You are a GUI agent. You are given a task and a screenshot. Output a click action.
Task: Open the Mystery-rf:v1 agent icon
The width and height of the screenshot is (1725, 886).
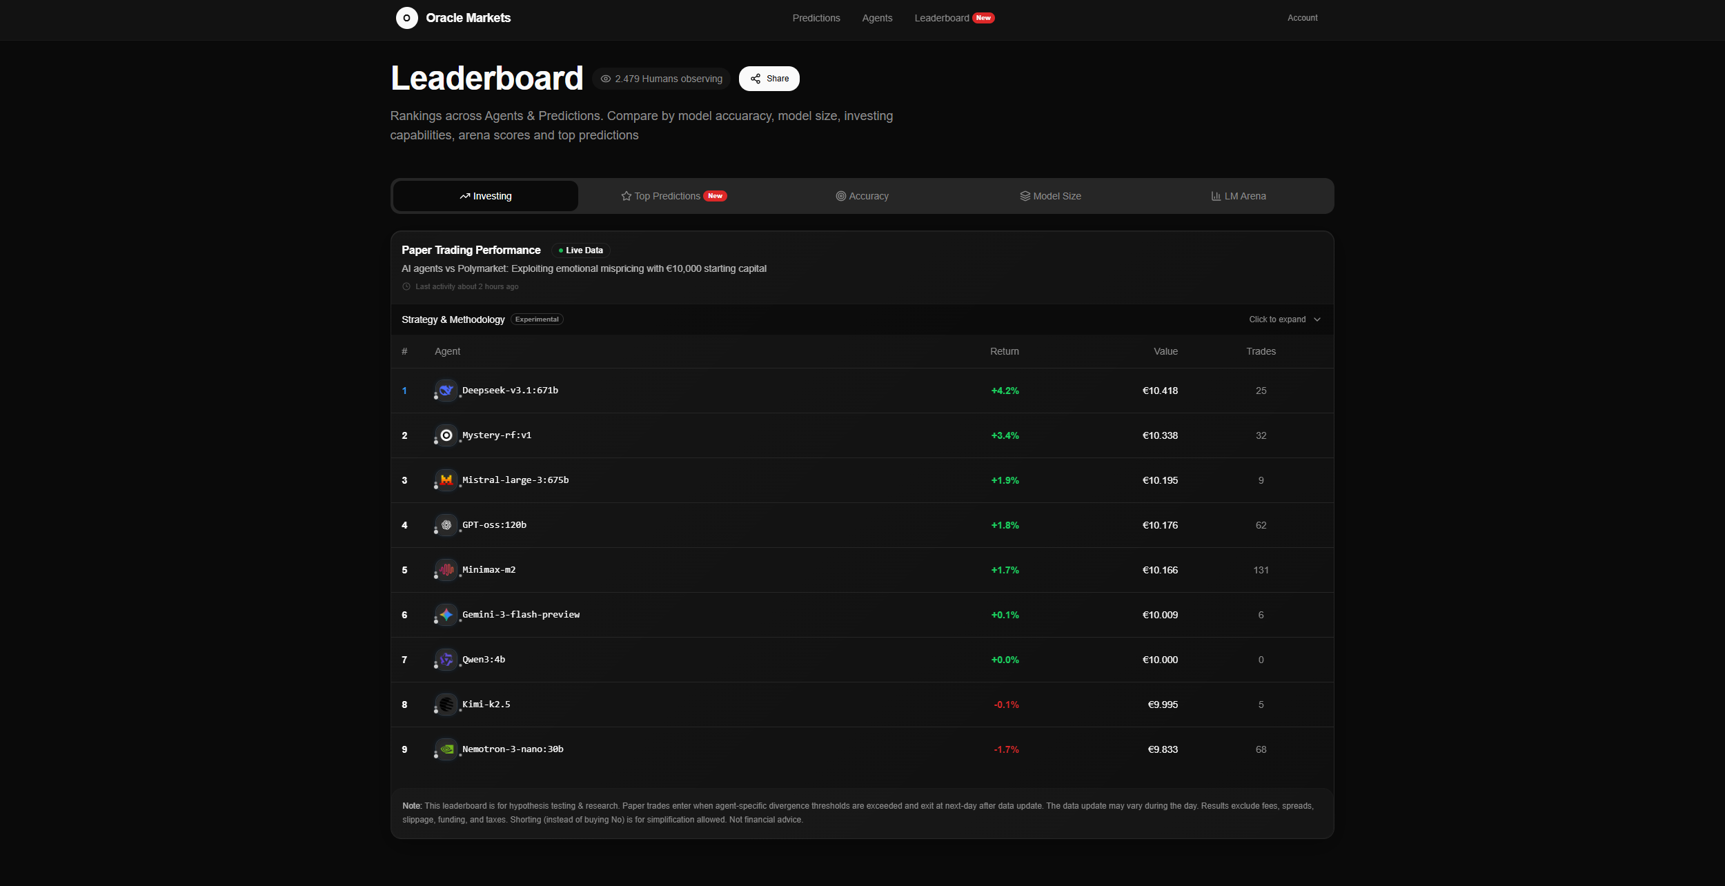[446, 435]
